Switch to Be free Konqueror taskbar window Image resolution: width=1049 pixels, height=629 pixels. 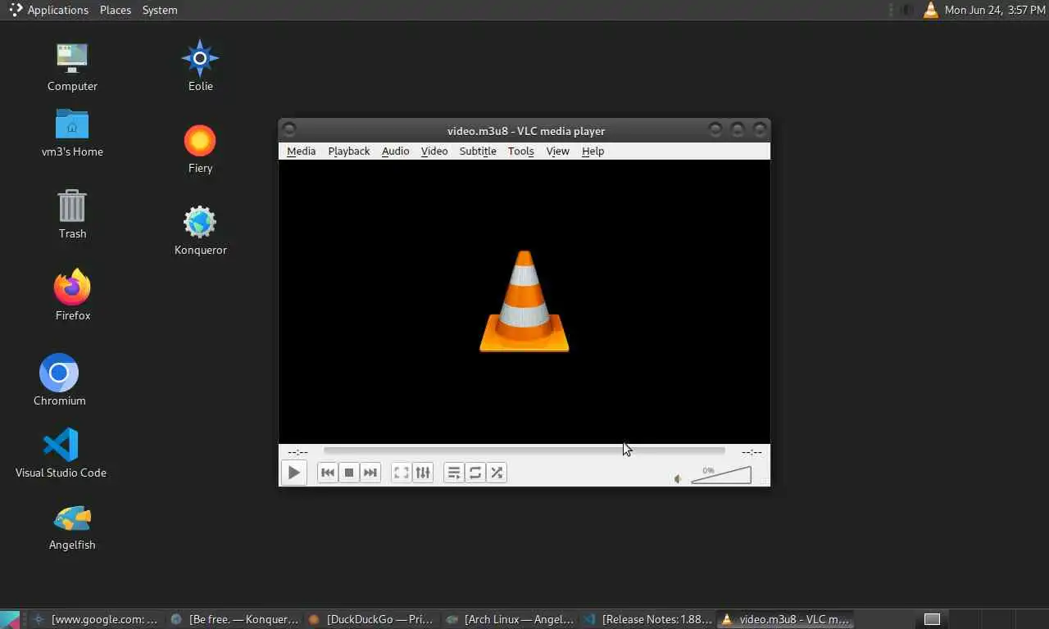click(x=234, y=619)
